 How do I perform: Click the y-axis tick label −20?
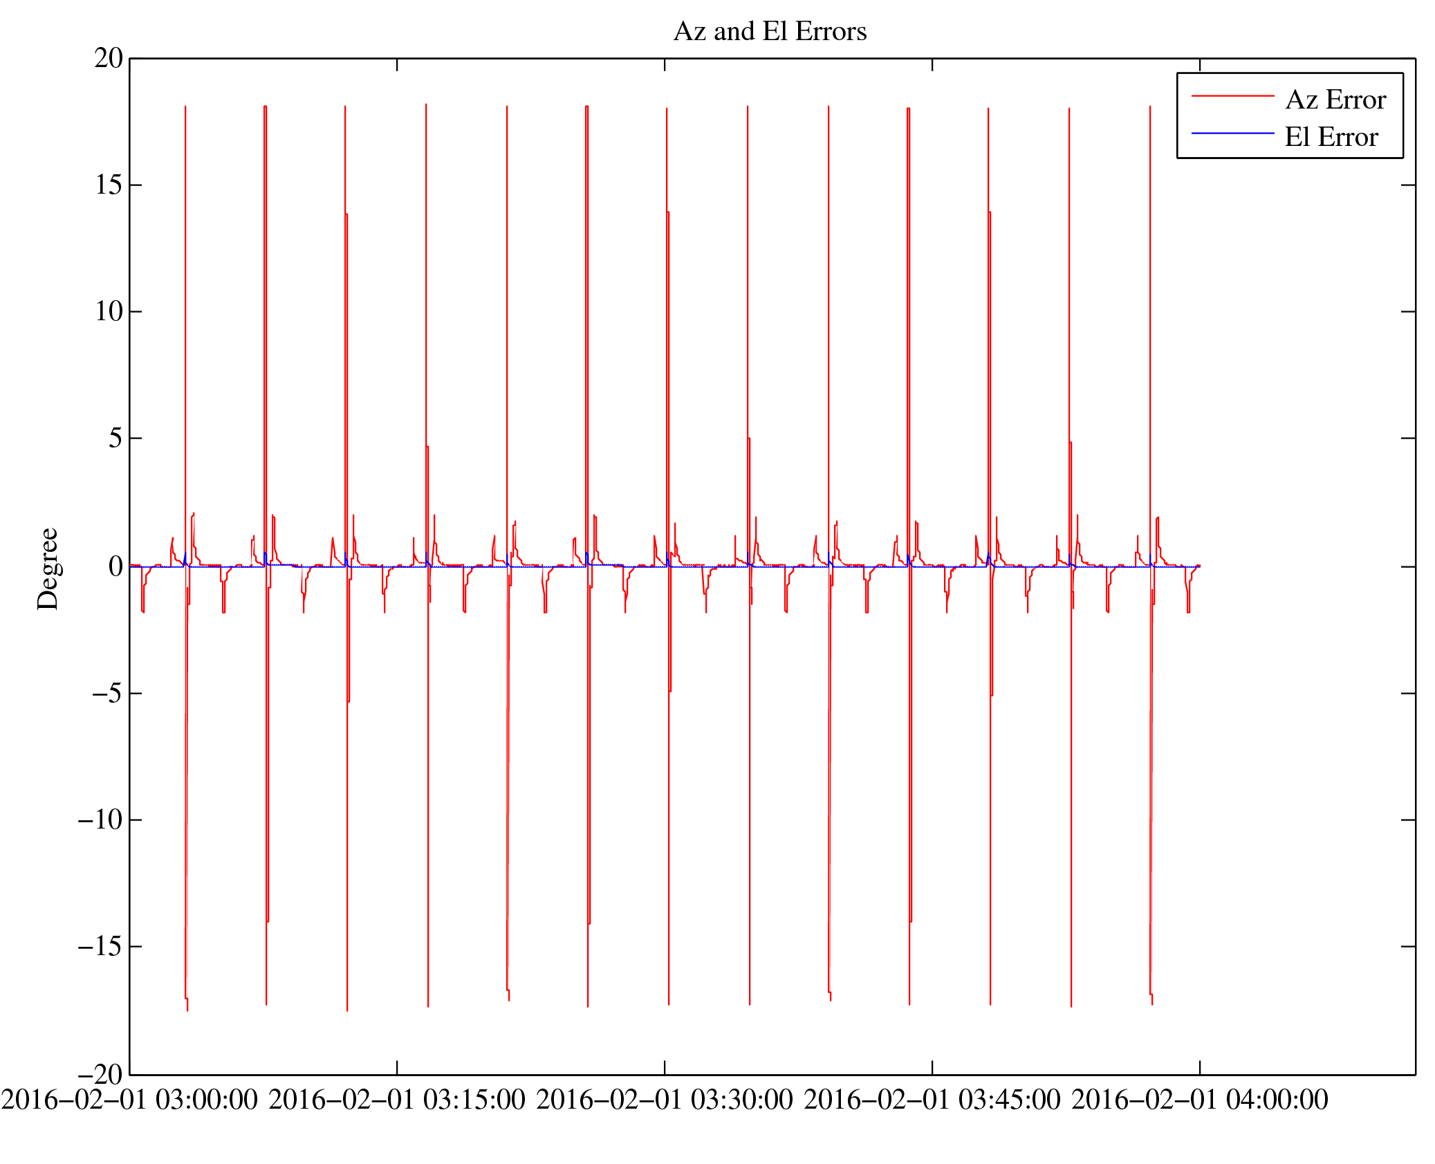click(100, 1075)
